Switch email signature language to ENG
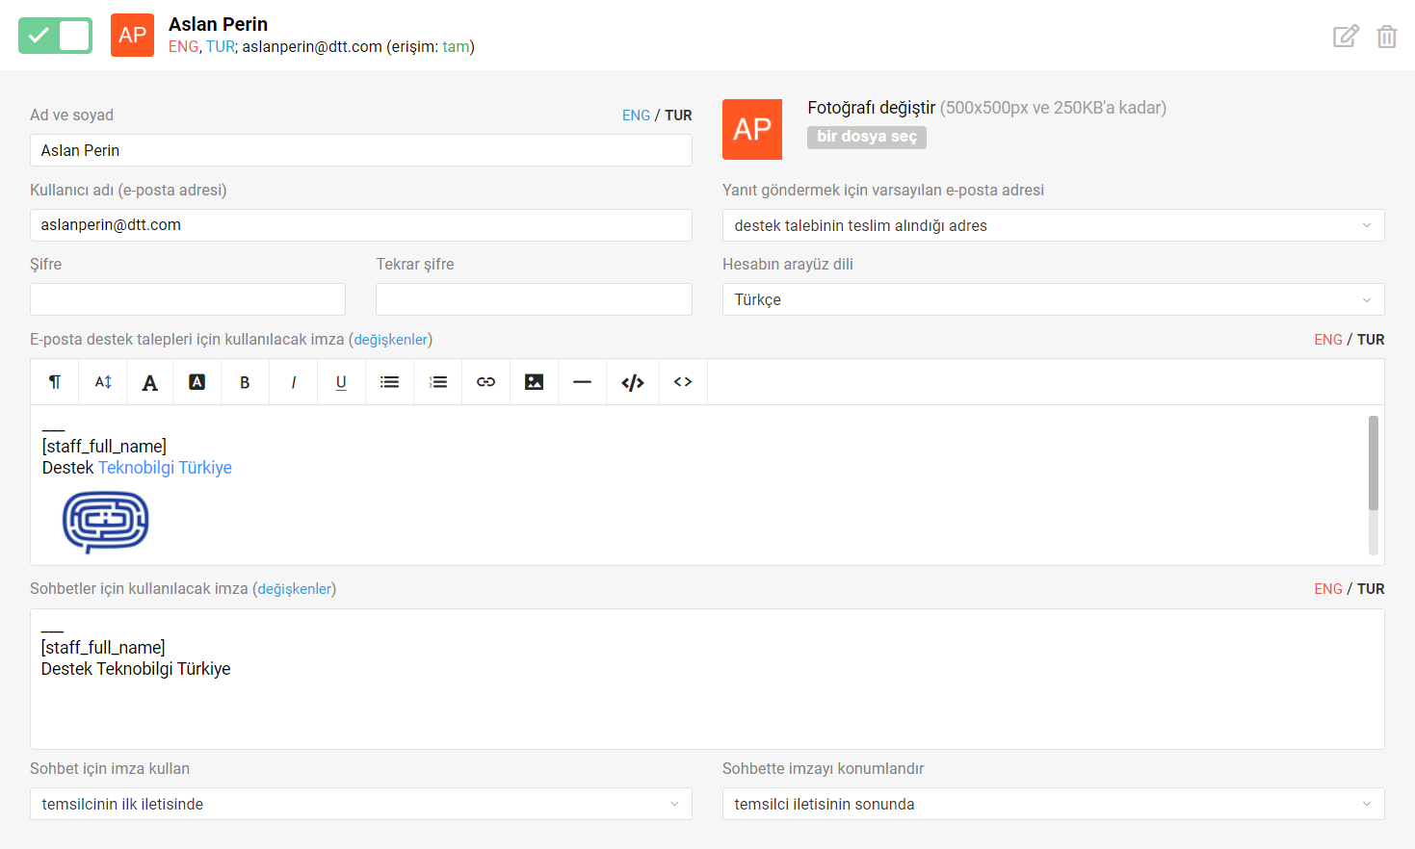This screenshot has width=1415, height=849. (x=1327, y=340)
